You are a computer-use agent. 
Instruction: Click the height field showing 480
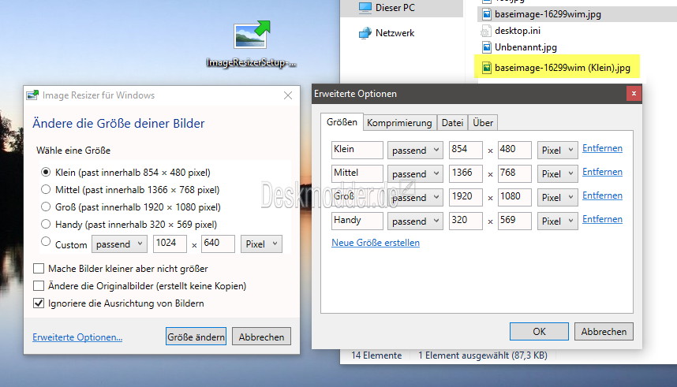514,150
